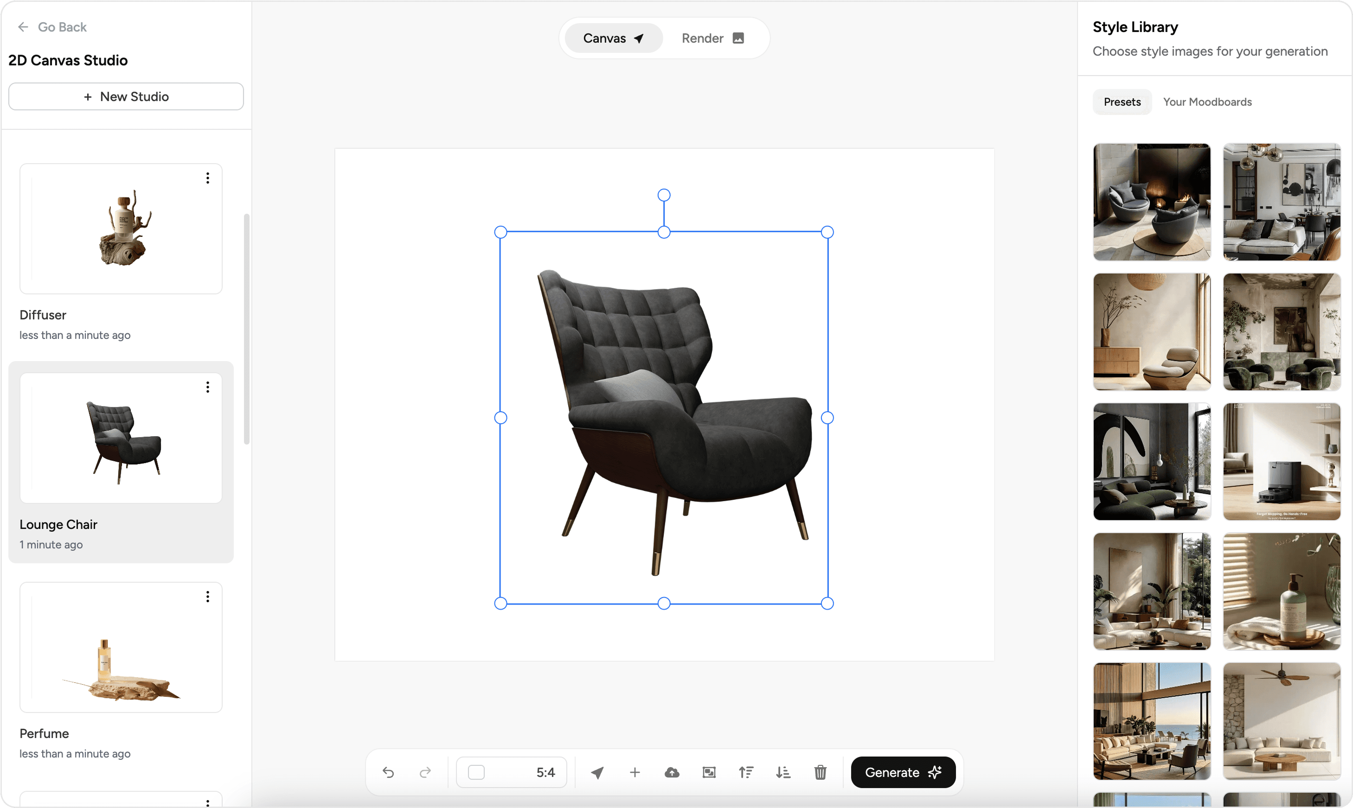The width and height of the screenshot is (1353, 808).
Task: Click the left sidebar studio list scrollbar
Action: (x=247, y=330)
